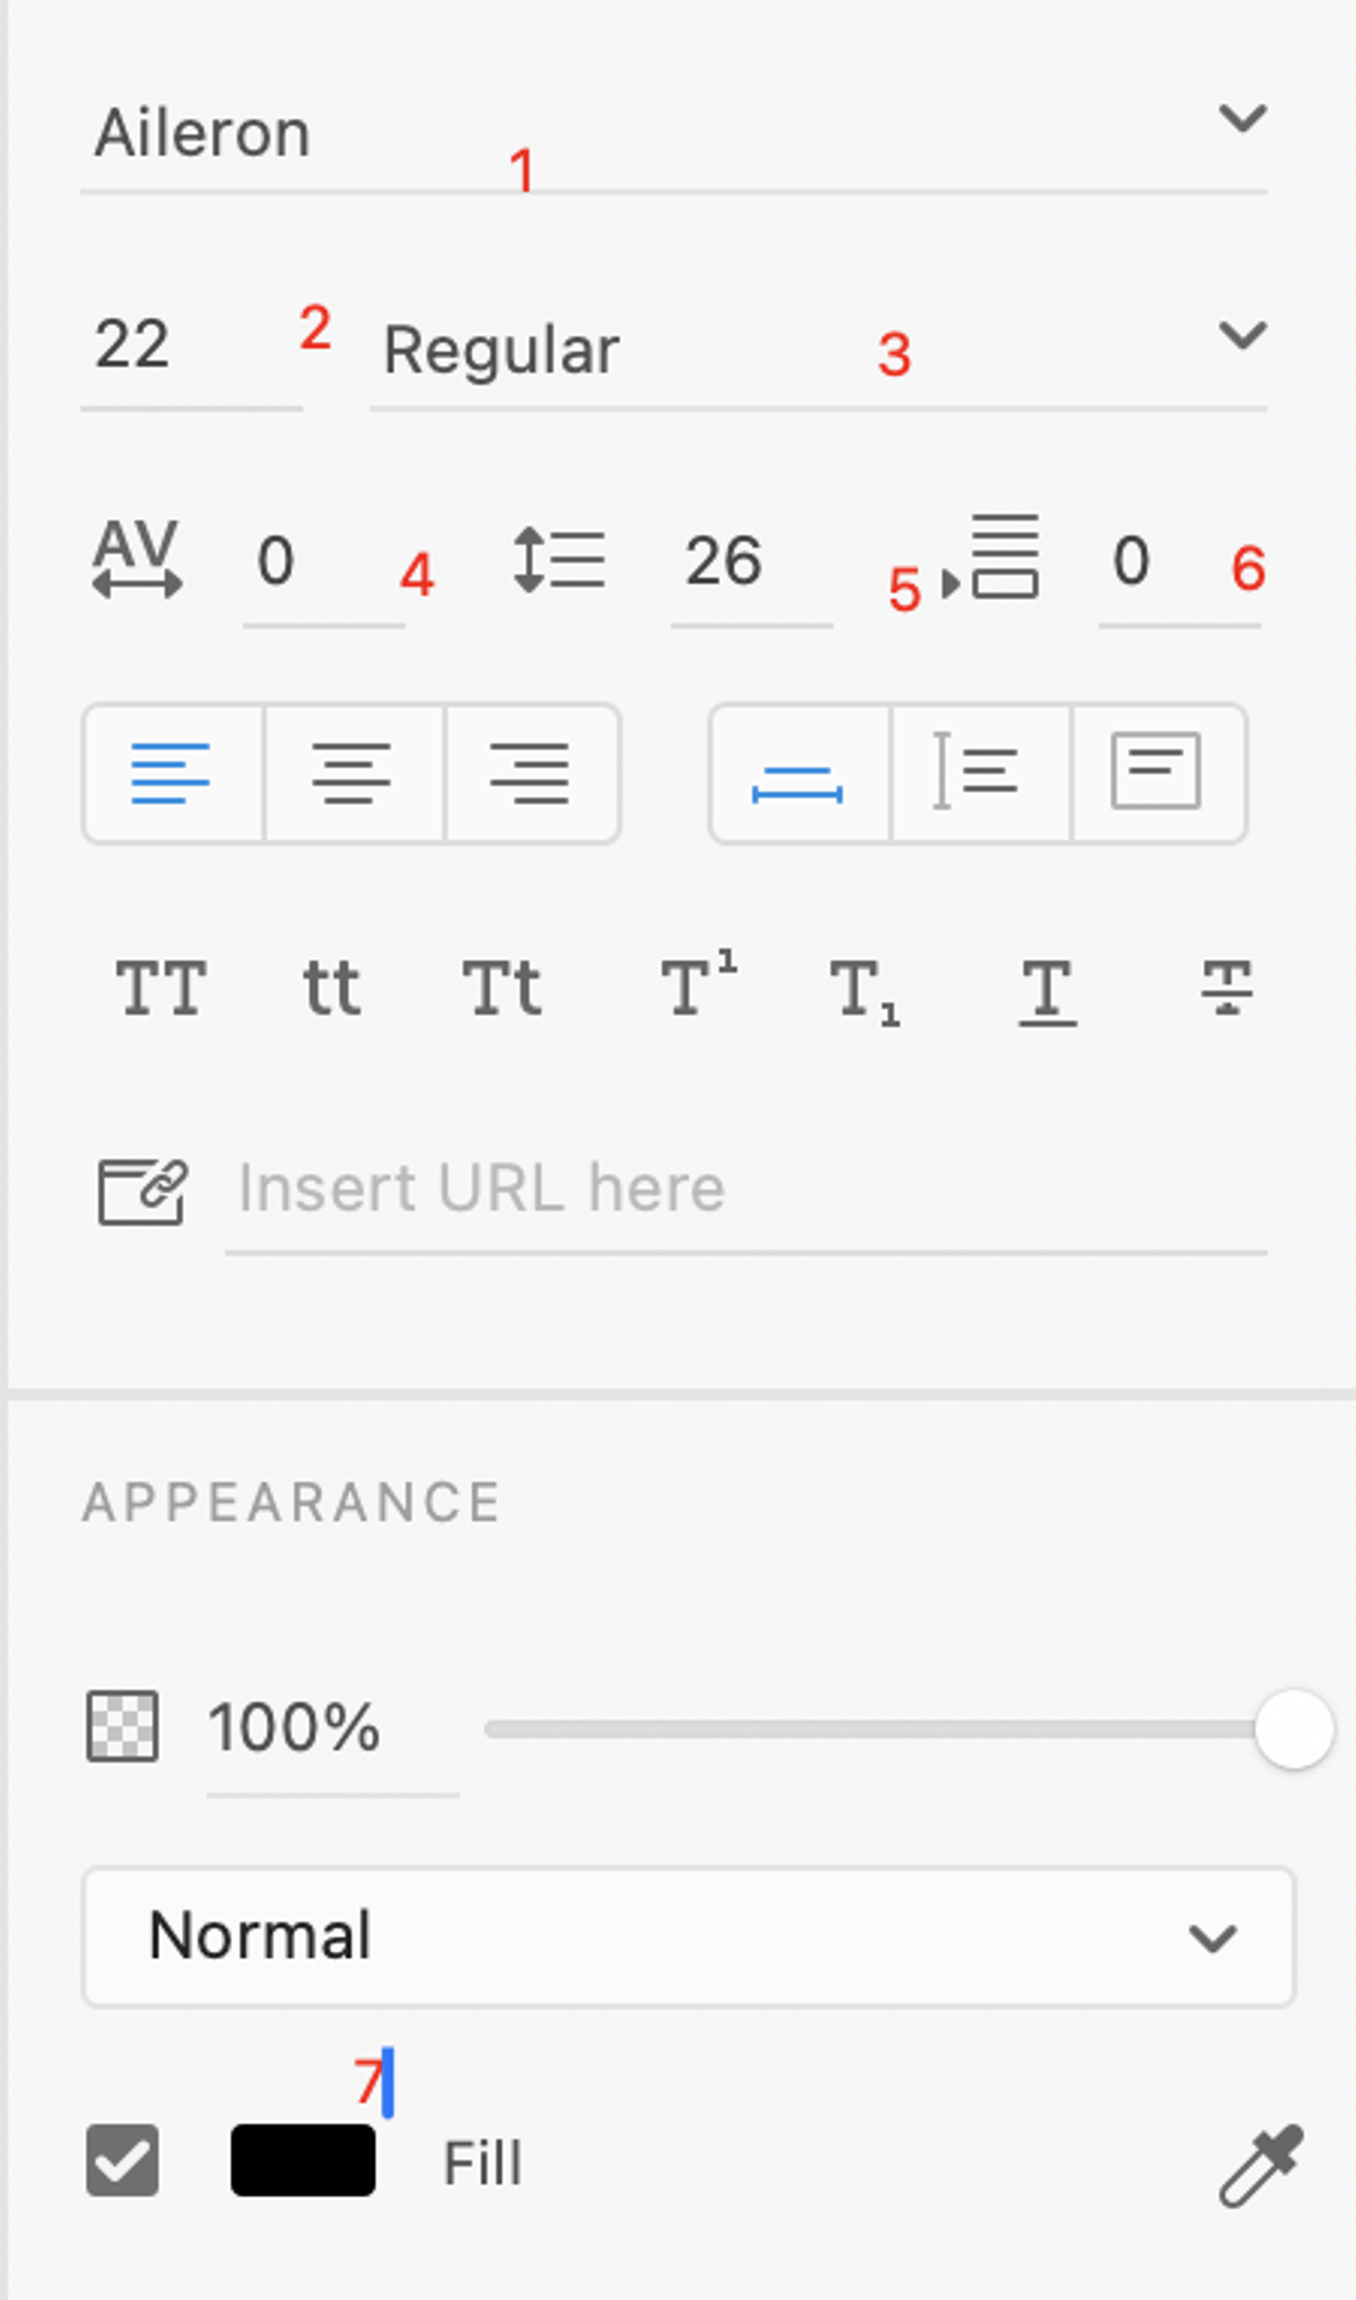Click the Insert URL here field

744,1189
